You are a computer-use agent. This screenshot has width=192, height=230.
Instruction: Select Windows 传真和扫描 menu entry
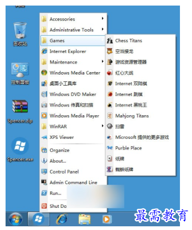click(73, 105)
